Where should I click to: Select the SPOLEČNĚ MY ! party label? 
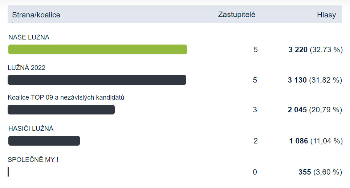point(33,160)
